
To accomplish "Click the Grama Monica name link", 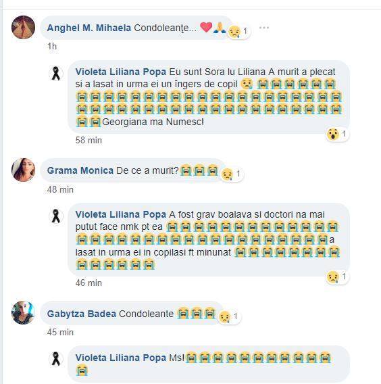I will pyautogui.click(x=80, y=170).
